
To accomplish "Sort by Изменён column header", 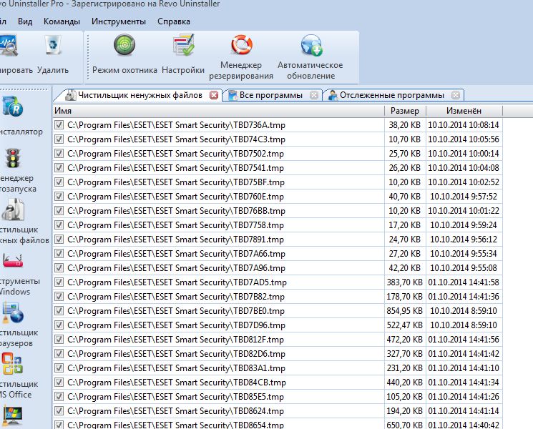I will [x=464, y=111].
